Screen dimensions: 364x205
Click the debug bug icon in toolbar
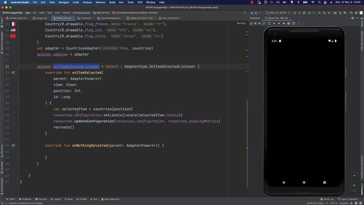[309, 13]
